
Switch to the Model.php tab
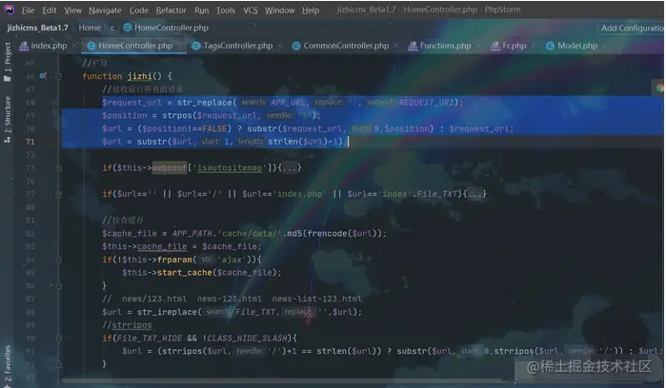(577, 46)
